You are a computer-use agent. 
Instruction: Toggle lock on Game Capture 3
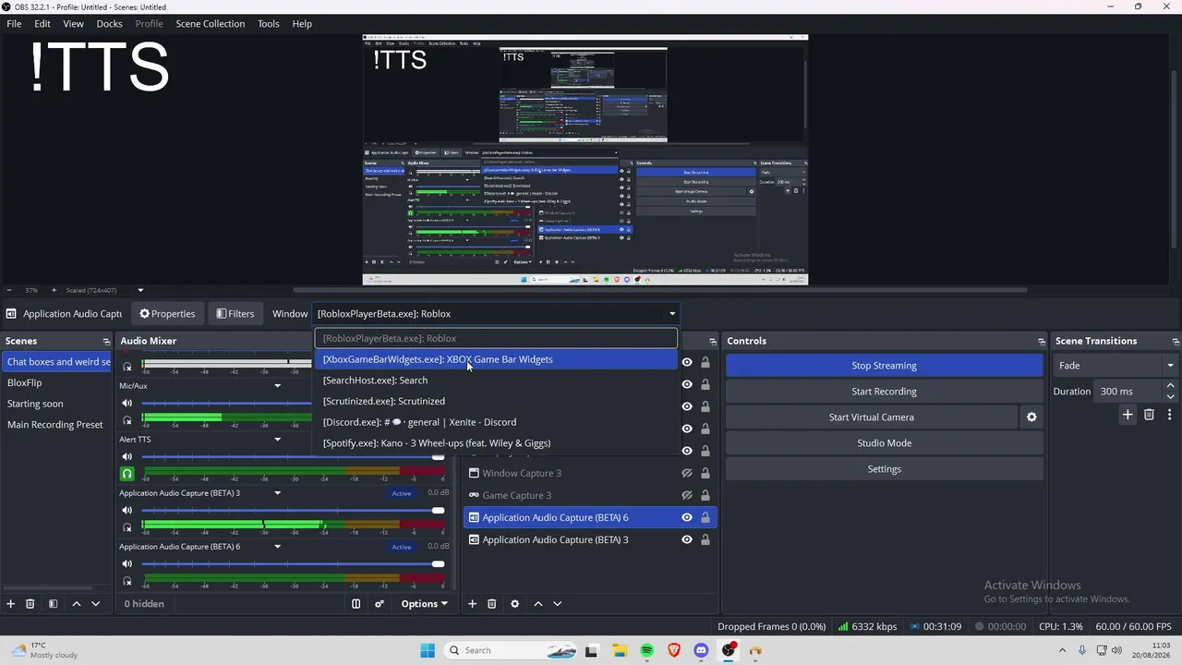(706, 495)
